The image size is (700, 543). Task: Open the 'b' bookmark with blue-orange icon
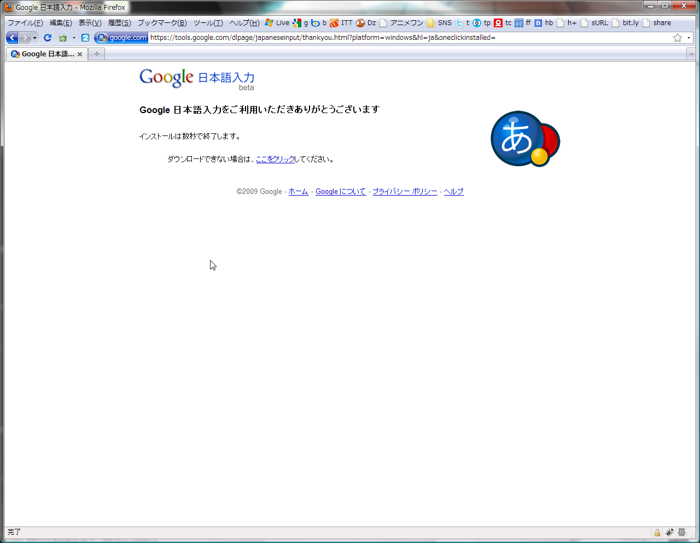(x=319, y=23)
